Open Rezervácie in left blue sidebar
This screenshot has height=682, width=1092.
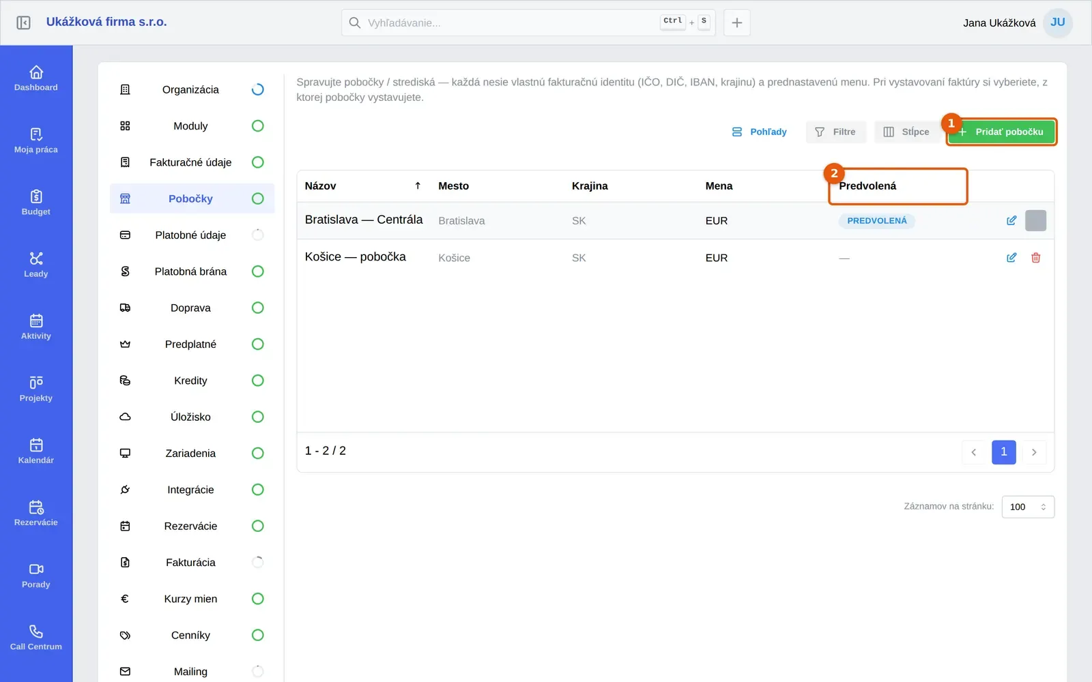pos(36,513)
